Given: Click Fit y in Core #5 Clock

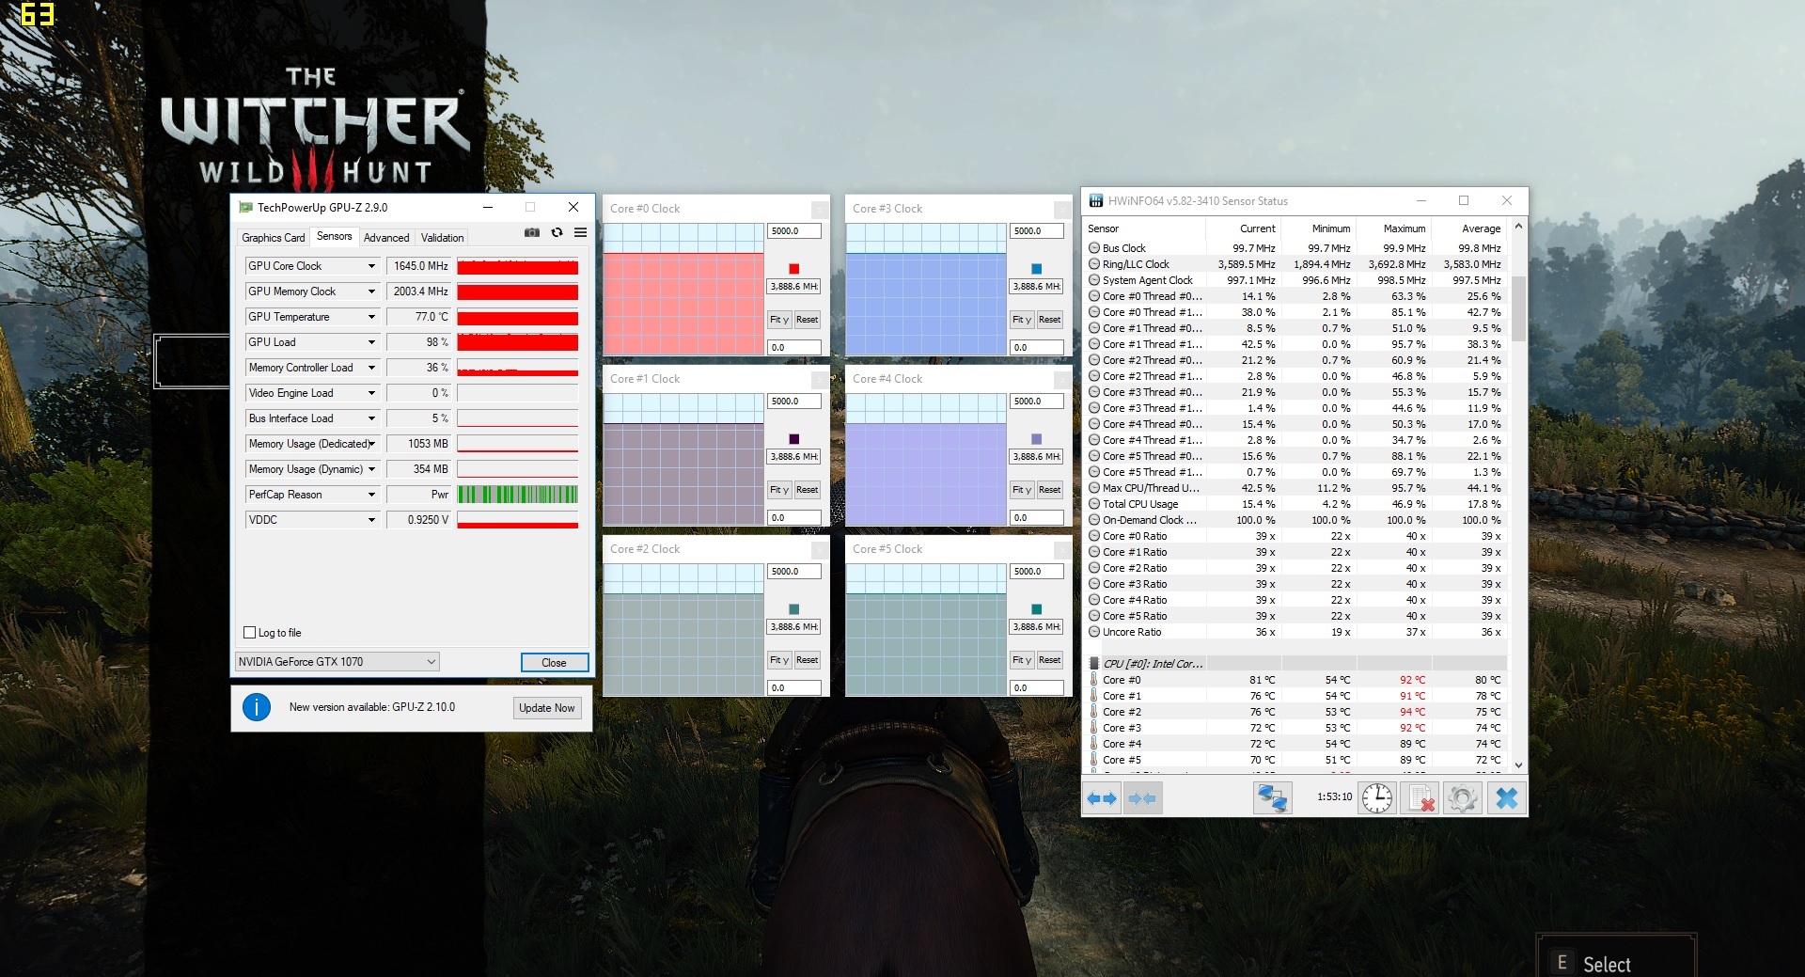Looking at the screenshot, I should (x=1022, y=660).
